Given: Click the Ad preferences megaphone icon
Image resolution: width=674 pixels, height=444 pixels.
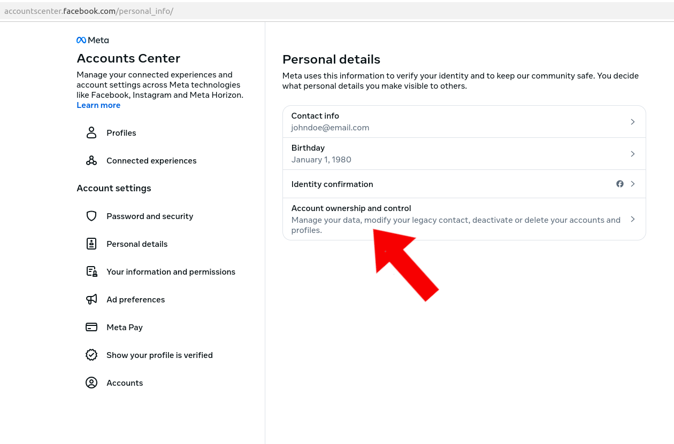Looking at the screenshot, I should pyautogui.click(x=91, y=299).
